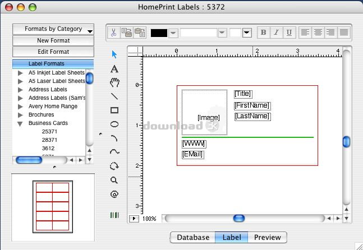The image size is (363, 250).
Task: Click the Edit Format button
Action: pos(53,52)
